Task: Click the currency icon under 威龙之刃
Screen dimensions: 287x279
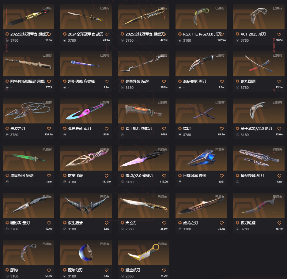Action: (x=180, y=229)
